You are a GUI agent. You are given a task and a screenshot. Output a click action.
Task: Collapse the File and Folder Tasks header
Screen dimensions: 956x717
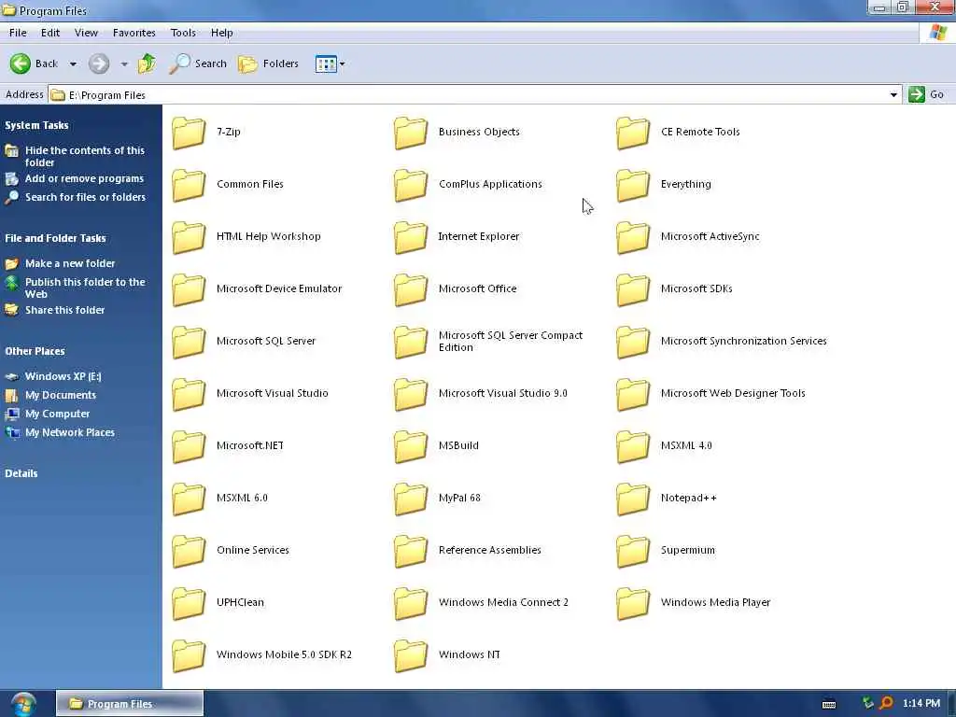(55, 238)
